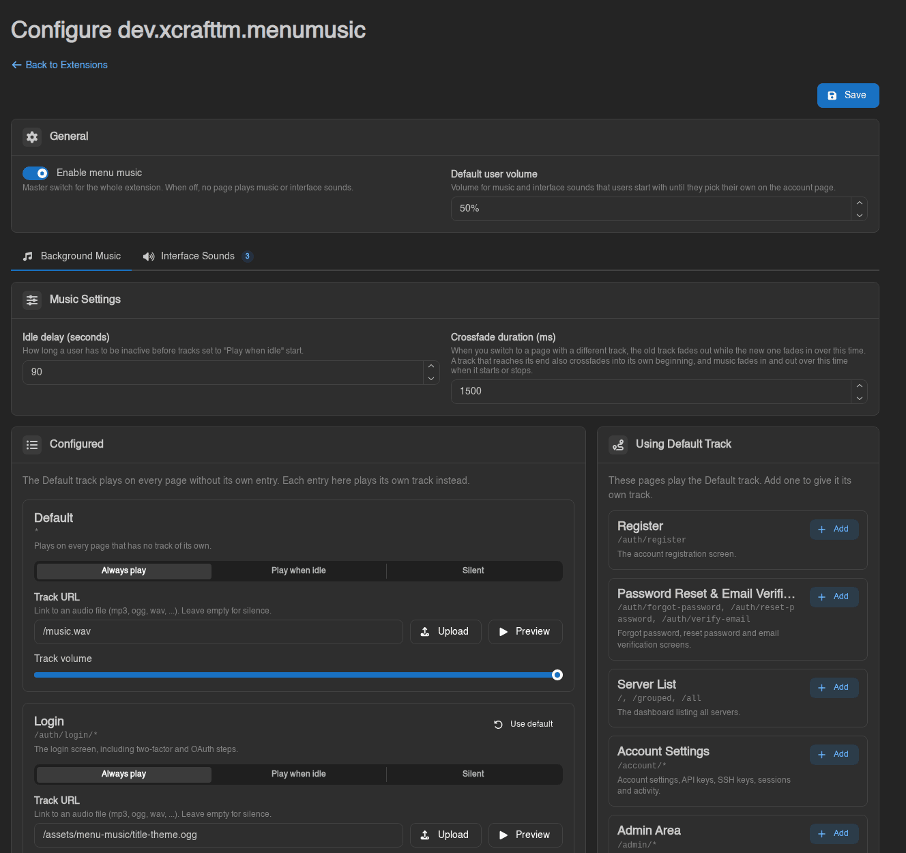Increase Idle delay using the up arrow

[x=431, y=366]
